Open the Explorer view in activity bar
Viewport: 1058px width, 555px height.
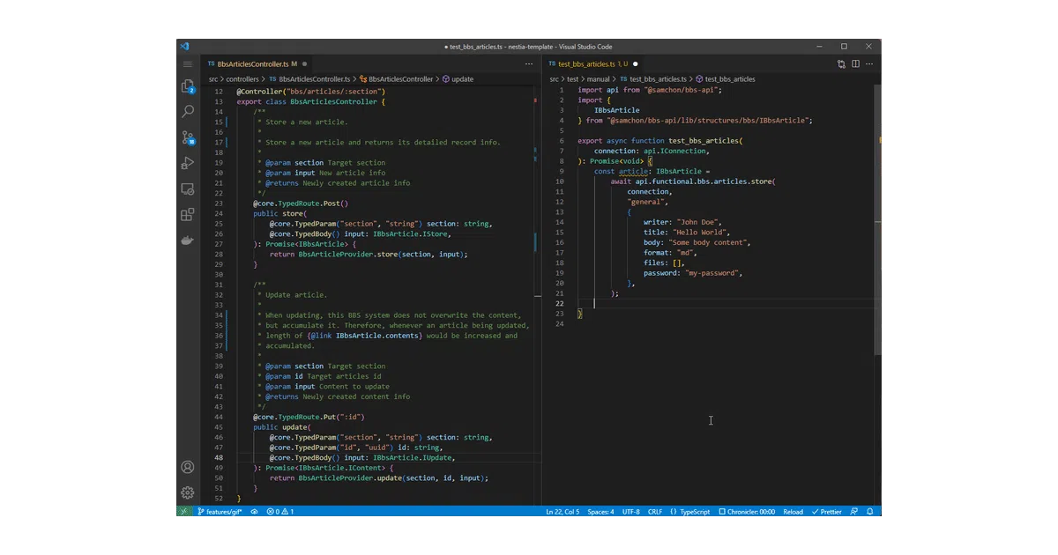click(187, 86)
